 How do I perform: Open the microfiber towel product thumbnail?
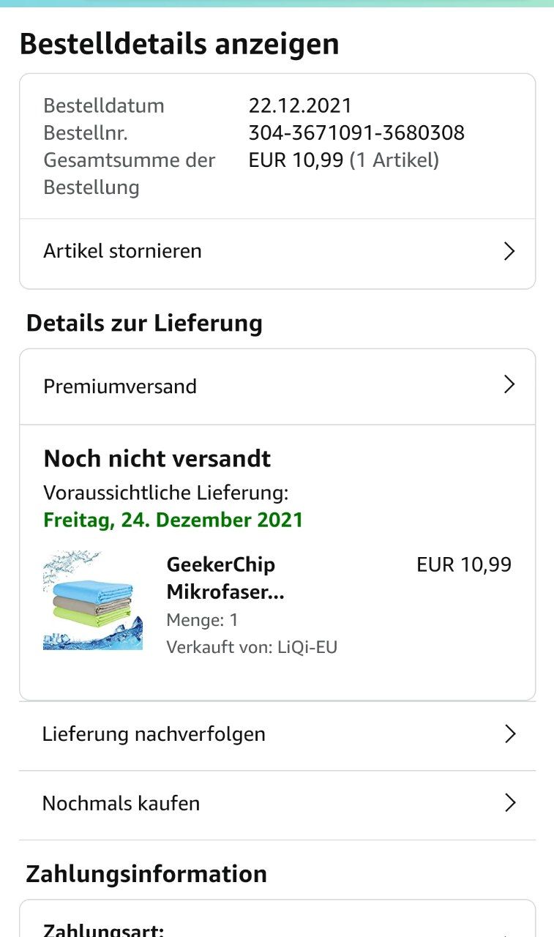[x=92, y=601]
